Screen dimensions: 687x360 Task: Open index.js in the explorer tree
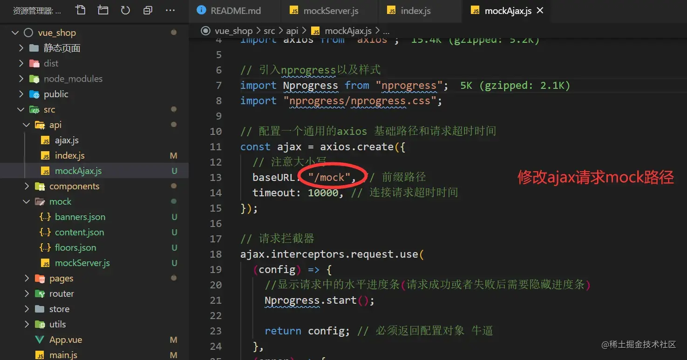(x=69, y=155)
